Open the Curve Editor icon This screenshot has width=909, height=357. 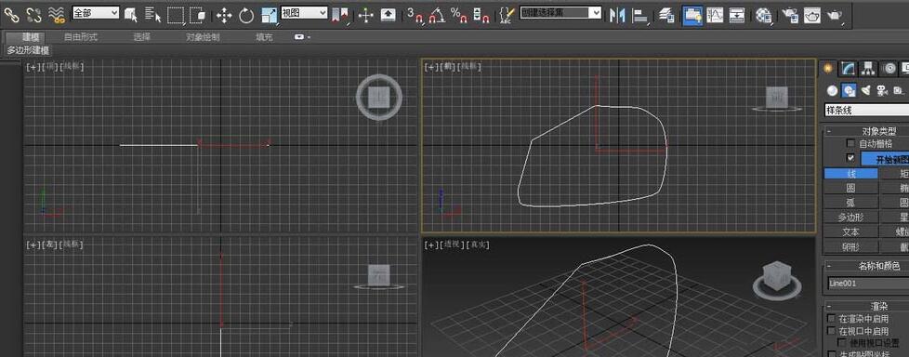[714, 15]
